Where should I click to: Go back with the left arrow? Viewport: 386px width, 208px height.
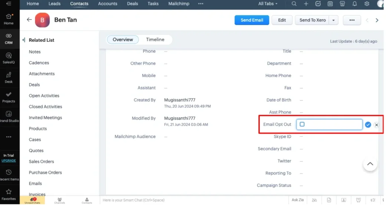tap(29, 20)
